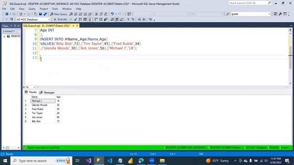
Task: Click the Open File folder icon
Action: click(35, 14)
